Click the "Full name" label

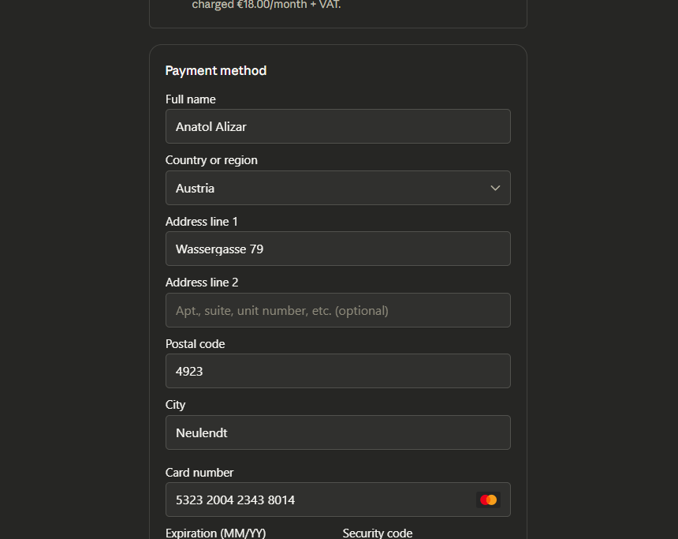[191, 99]
